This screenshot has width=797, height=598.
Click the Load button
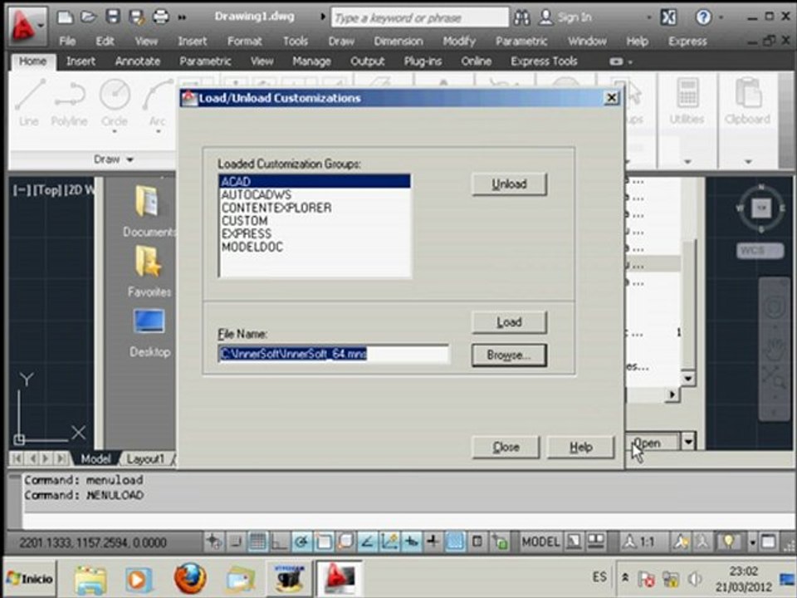[x=509, y=322]
